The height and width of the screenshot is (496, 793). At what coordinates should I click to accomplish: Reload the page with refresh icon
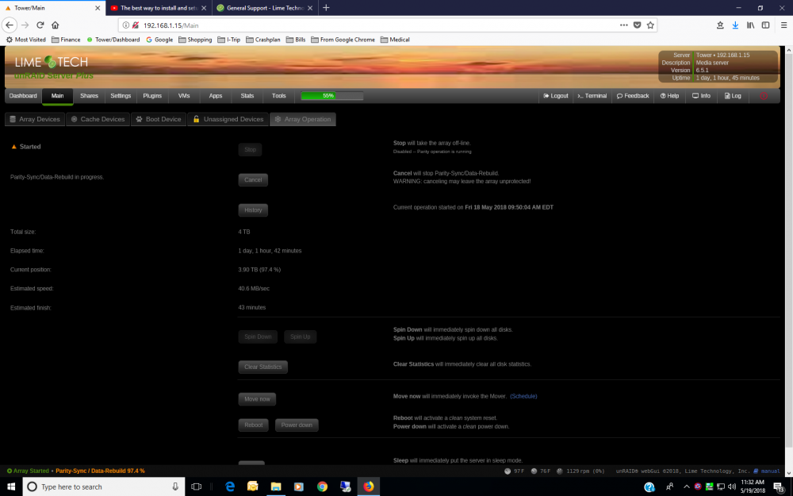coord(40,25)
